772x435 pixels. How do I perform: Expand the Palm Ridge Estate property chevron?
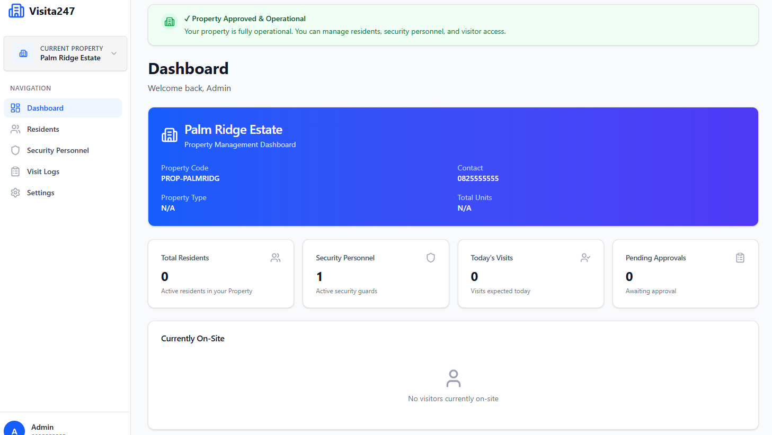113,53
